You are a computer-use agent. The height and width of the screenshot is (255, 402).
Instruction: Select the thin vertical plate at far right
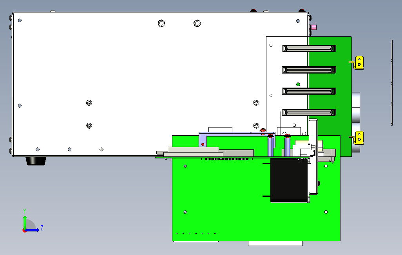392,83
